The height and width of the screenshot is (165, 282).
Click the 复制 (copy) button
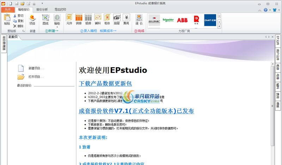[x=18, y=21]
